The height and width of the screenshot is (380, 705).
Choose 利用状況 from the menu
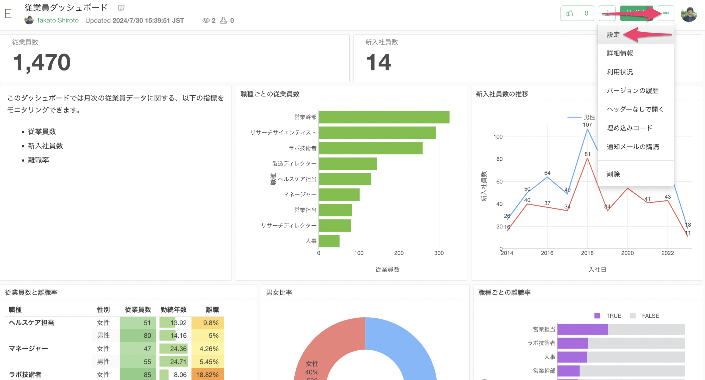tap(635, 72)
